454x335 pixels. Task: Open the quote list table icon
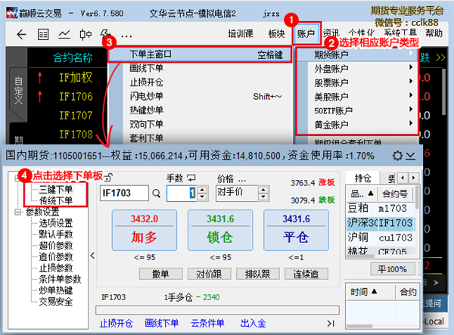43,35
